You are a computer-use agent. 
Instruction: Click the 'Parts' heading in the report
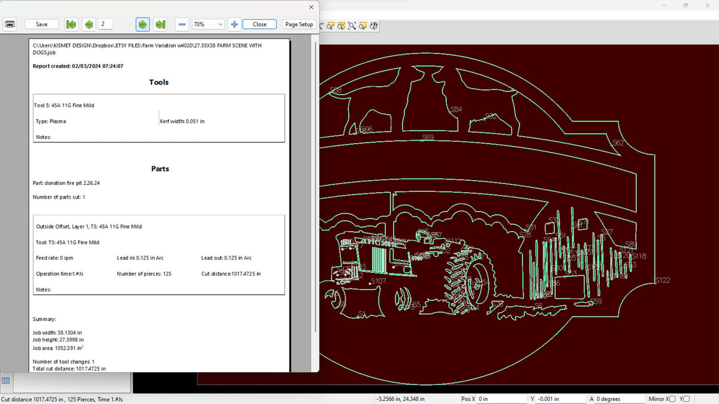160,169
